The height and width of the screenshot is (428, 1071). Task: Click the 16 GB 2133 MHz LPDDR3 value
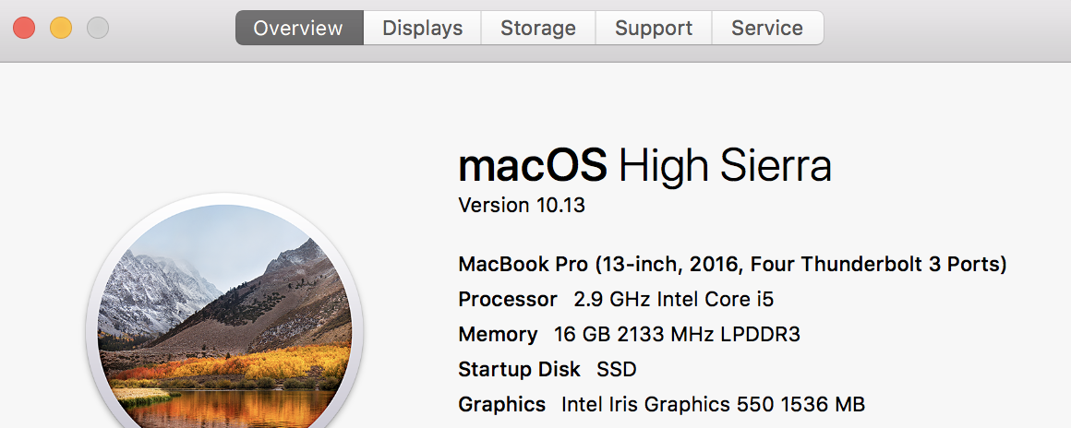click(x=677, y=335)
